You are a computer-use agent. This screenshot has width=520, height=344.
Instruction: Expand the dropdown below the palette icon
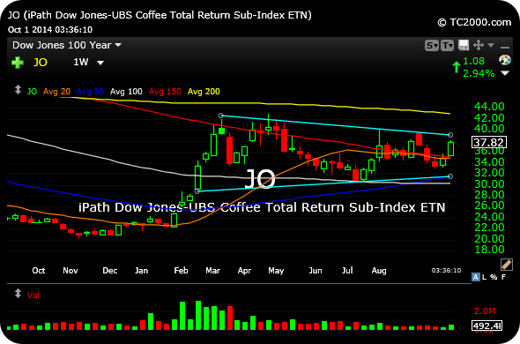505,72
